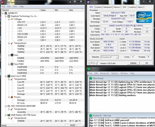
Task: Open the Help menu in Prime95
Action: (x=132, y=73)
